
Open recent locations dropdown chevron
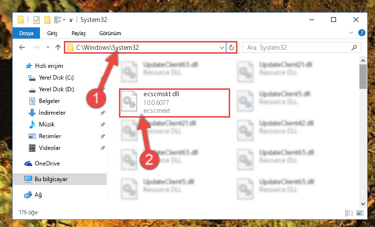click(48, 47)
